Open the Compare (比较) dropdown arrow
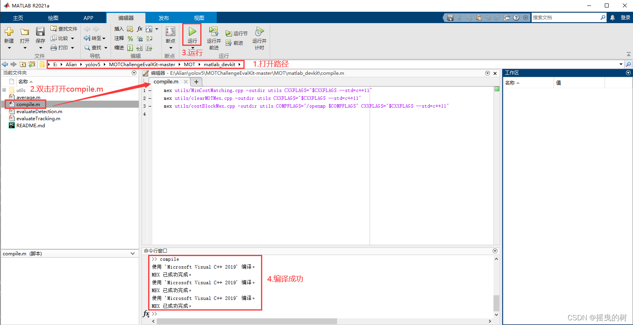The height and width of the screenshot is (325, 633). point(73,38)
